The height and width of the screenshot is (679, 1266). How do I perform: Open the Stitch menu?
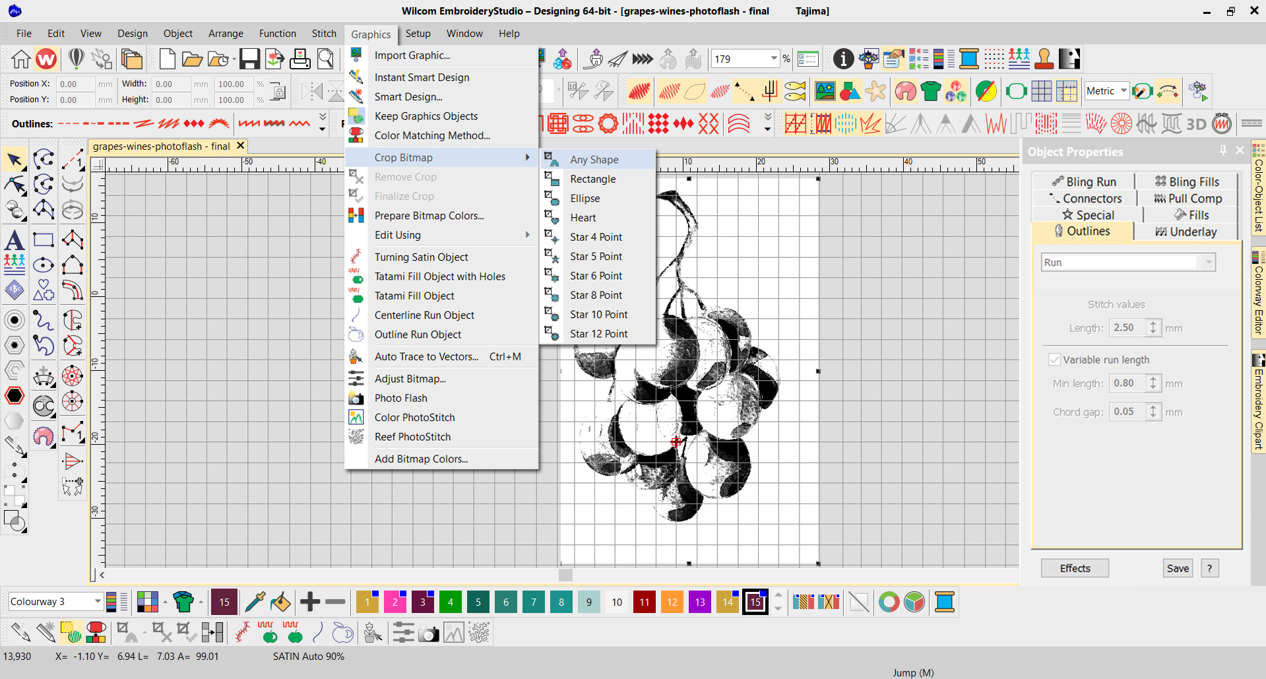(x=324, y=34)
